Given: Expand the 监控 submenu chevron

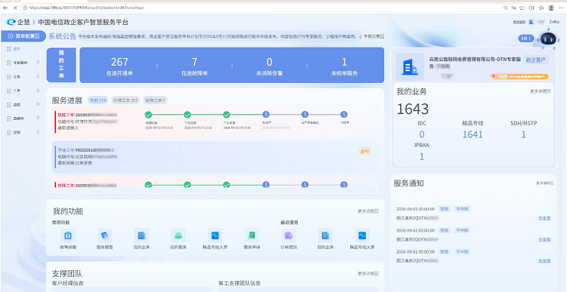Looking at the screenshot, I should (x=38, y=104).
